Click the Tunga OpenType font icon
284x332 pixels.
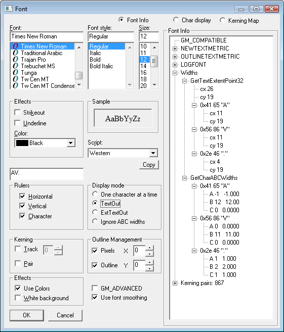(x=16, y=73)
